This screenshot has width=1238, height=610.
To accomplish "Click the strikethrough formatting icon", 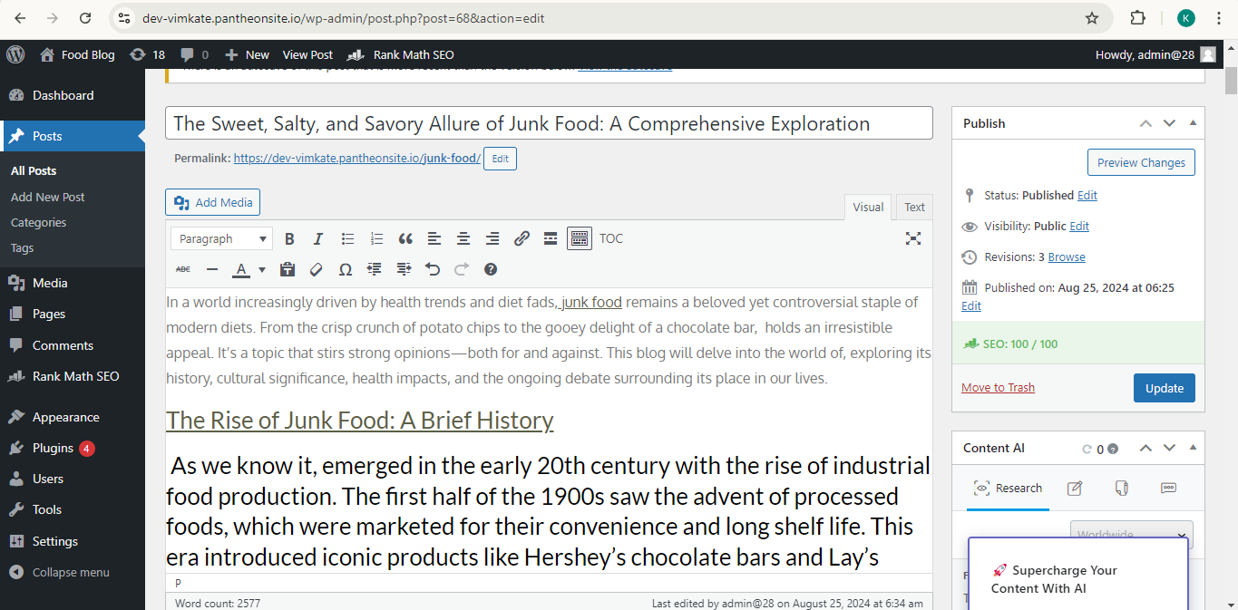I will tap(183, 269).
